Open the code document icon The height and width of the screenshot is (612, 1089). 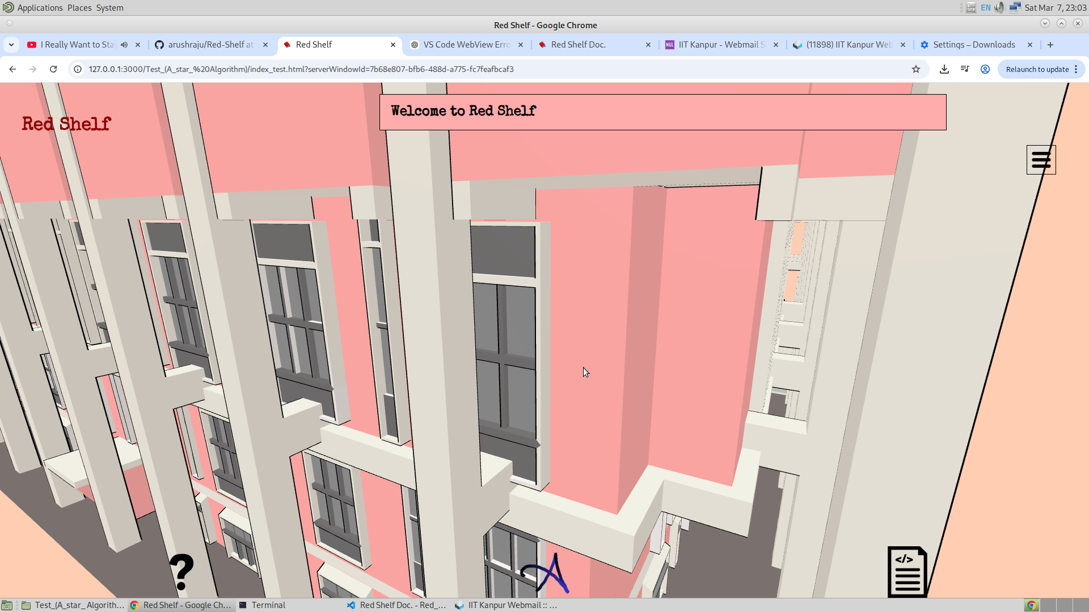pyautogui.click(x=907, y=571)
